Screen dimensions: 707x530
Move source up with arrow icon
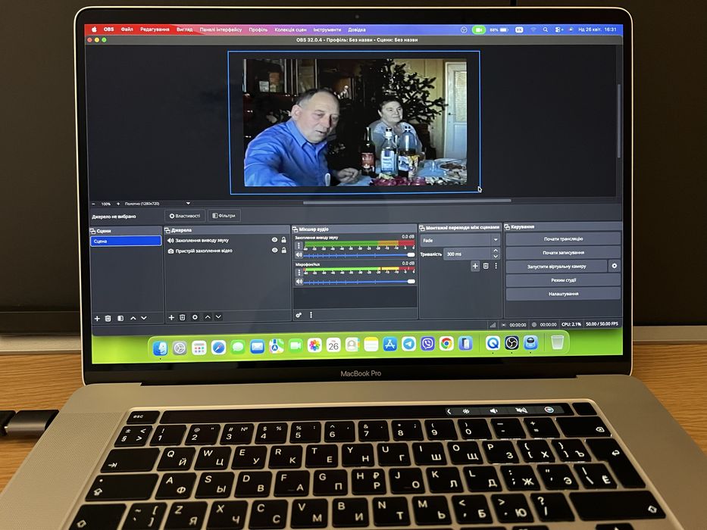click(x=208, y=316)
